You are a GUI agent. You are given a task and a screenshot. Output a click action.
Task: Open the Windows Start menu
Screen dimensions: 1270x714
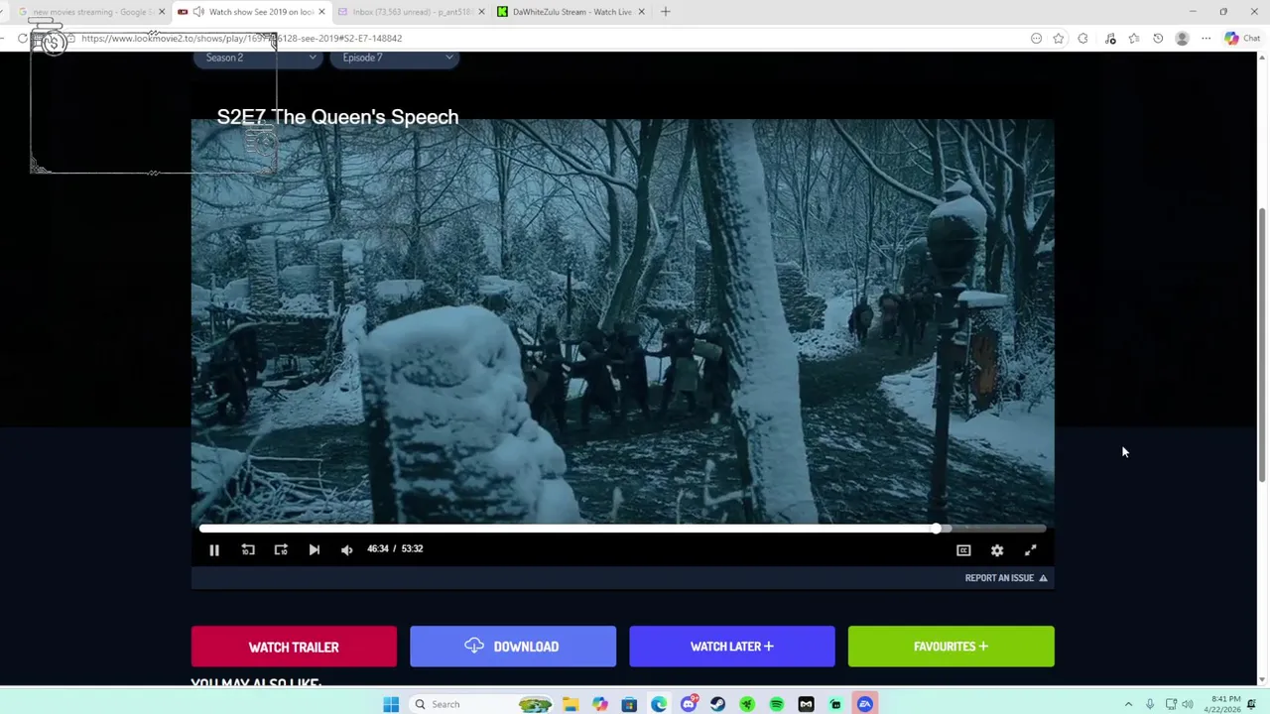(391, 704)
